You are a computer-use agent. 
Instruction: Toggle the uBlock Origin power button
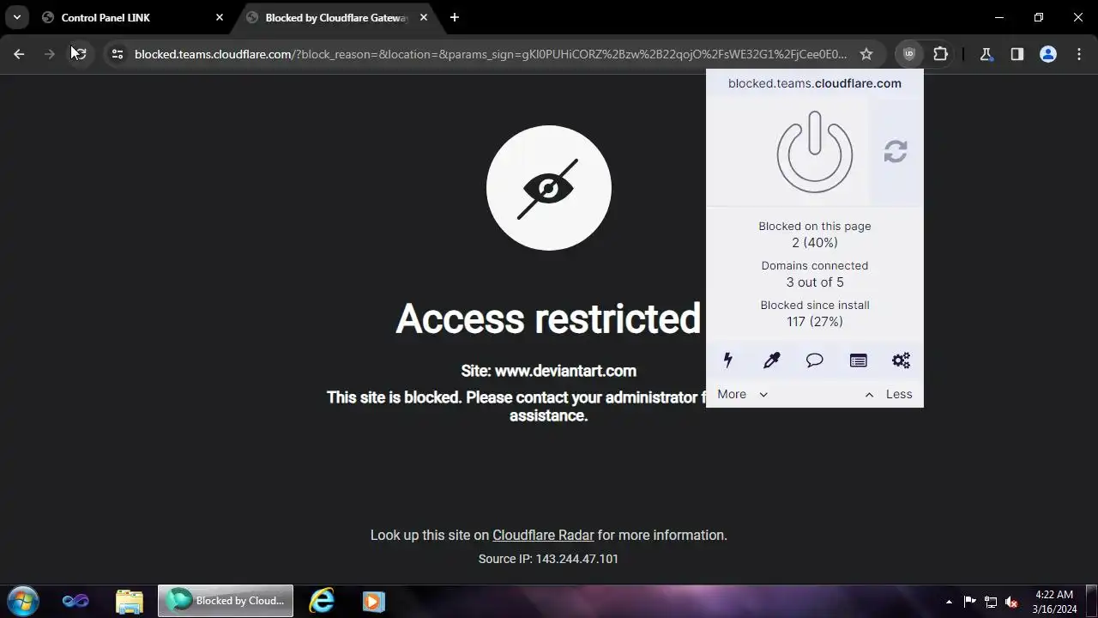pyautogui.click(x=814, y=152)
